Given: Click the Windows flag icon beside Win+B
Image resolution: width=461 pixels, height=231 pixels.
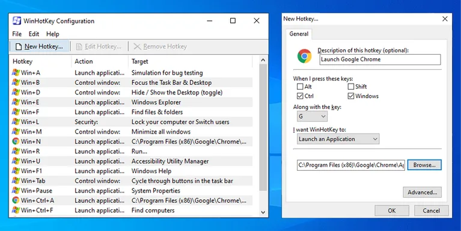Looking at the screenshot, I should (x=16, y=82).
